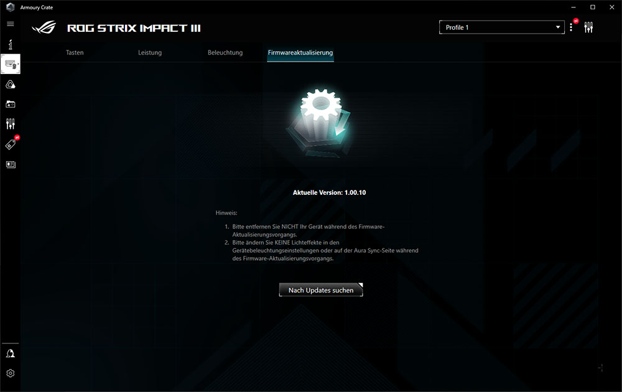Open the hamburger menu in sidebar
Image resolution: width=622 pixels, height=392 pixels.
(x=11, y=24)
